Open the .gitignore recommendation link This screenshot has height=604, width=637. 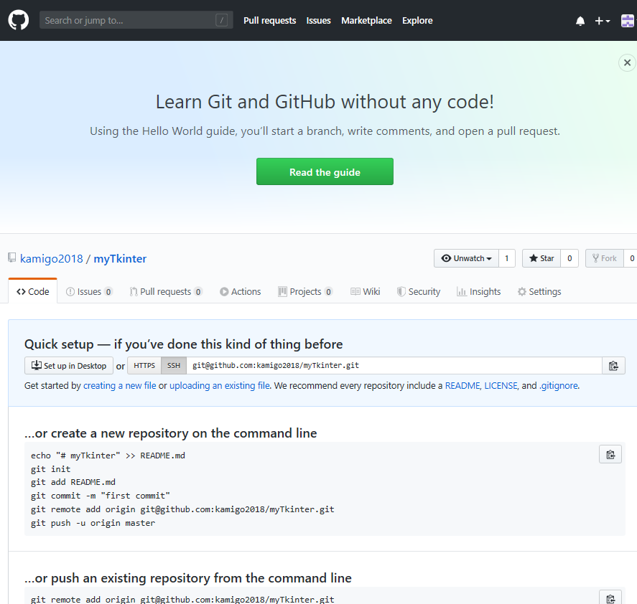click(x=559, y=385)
